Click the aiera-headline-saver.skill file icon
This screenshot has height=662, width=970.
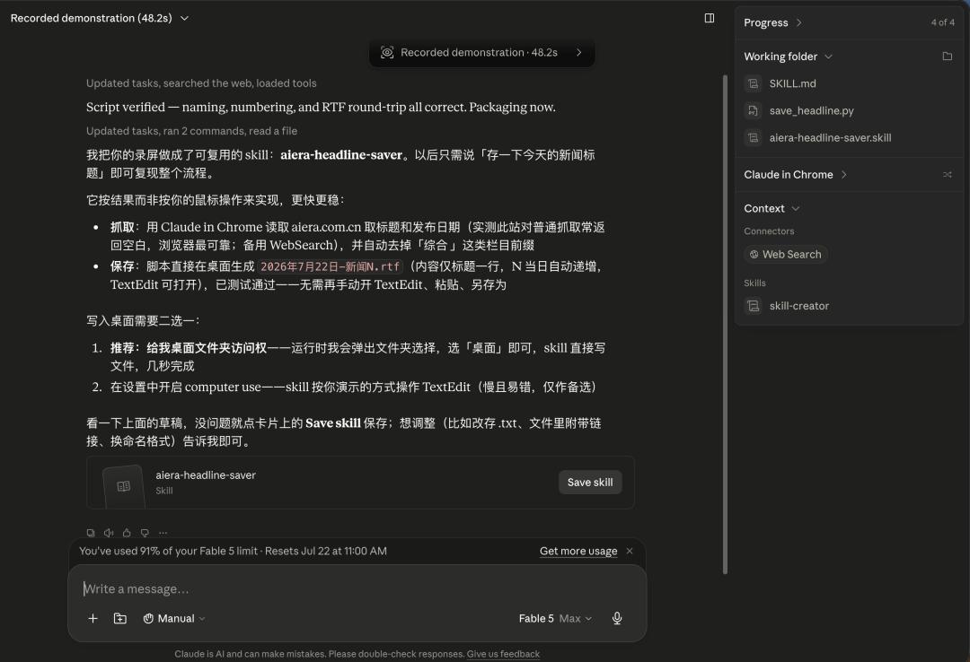[x=753, y=138]
